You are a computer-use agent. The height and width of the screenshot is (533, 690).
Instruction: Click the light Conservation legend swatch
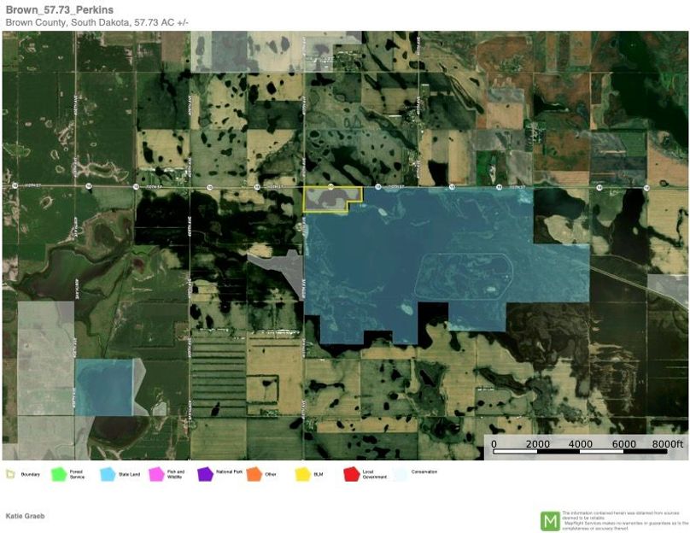click(400, 473)
